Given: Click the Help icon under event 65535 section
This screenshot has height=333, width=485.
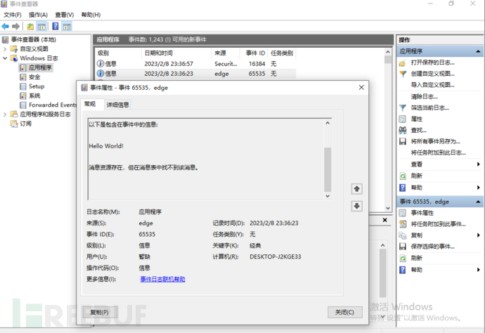Looking at the screenshot, I should click(x=403, y=270).
